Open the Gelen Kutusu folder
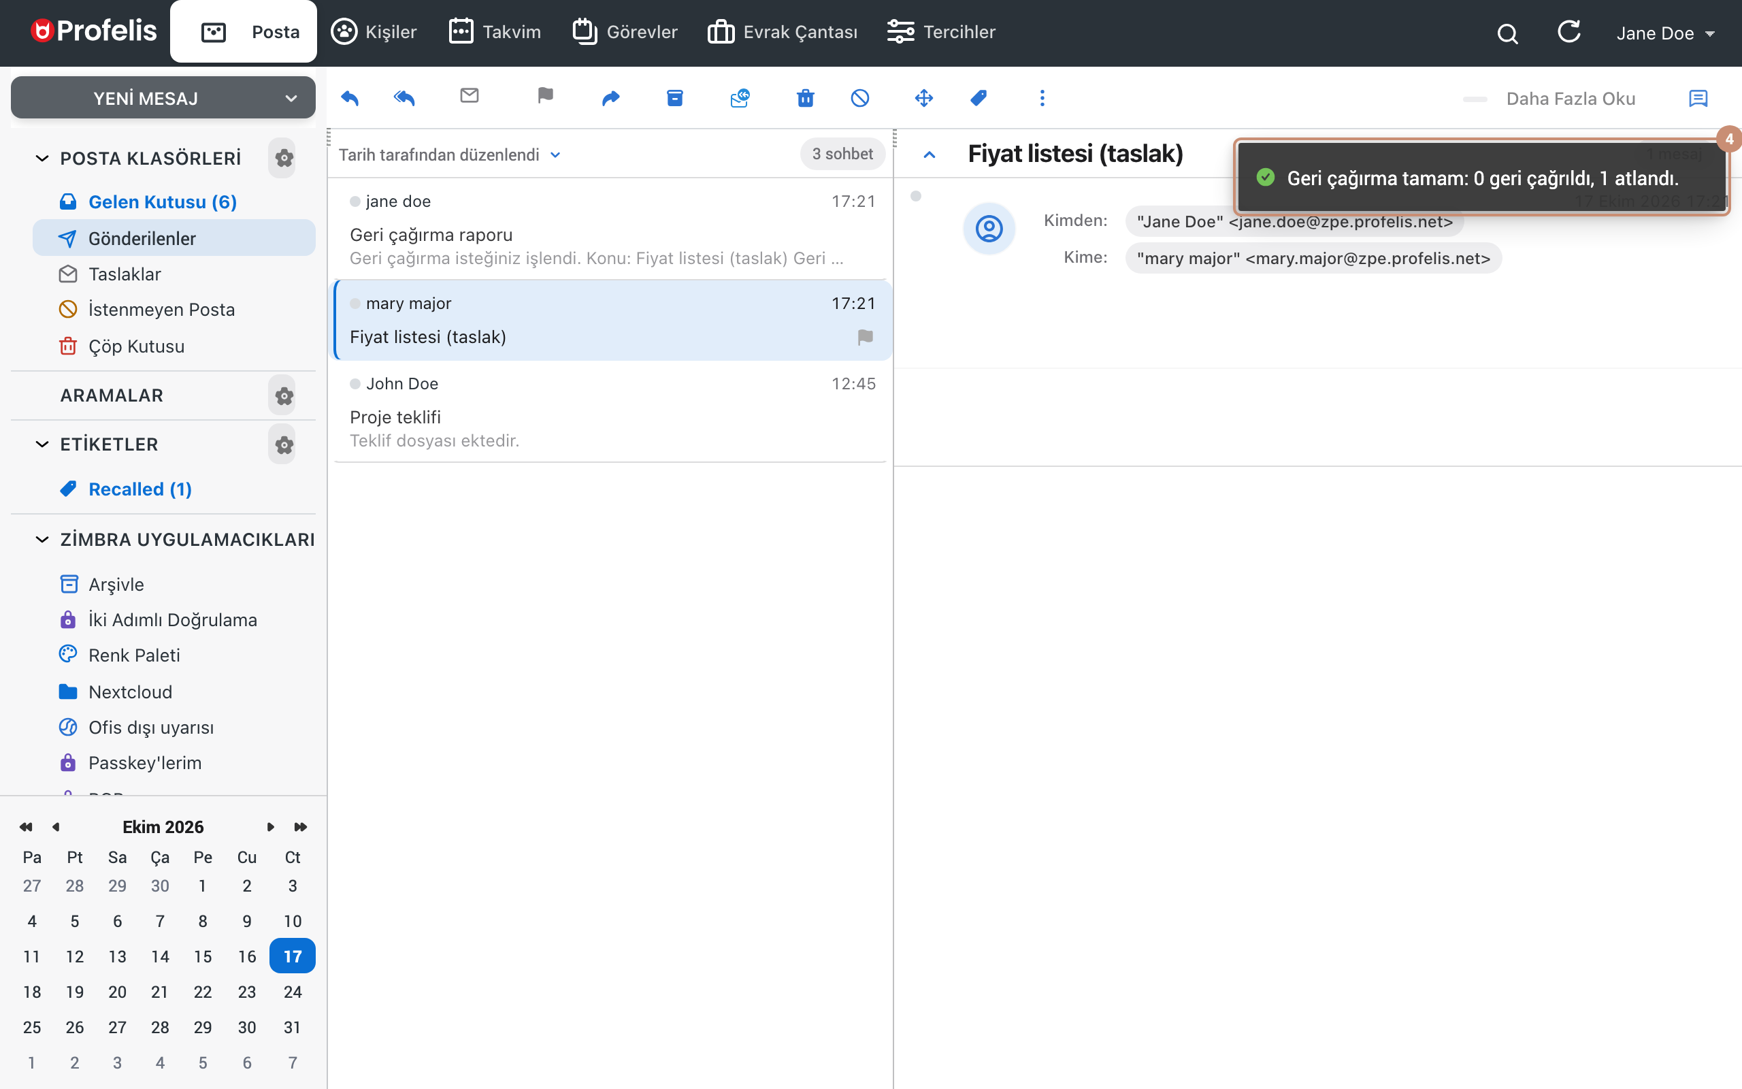 (x=162, y=201)
